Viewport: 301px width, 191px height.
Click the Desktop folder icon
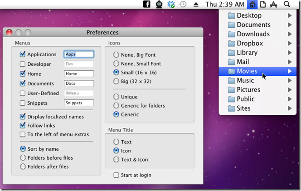(x=232, y=15)
